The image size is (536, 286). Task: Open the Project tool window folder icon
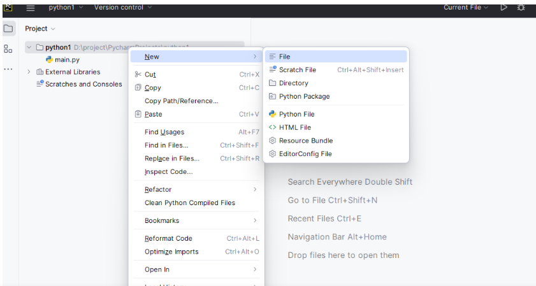click(x=8, y=29)
